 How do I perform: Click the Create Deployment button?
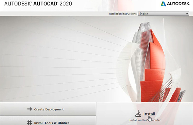[x=48, y=109]
